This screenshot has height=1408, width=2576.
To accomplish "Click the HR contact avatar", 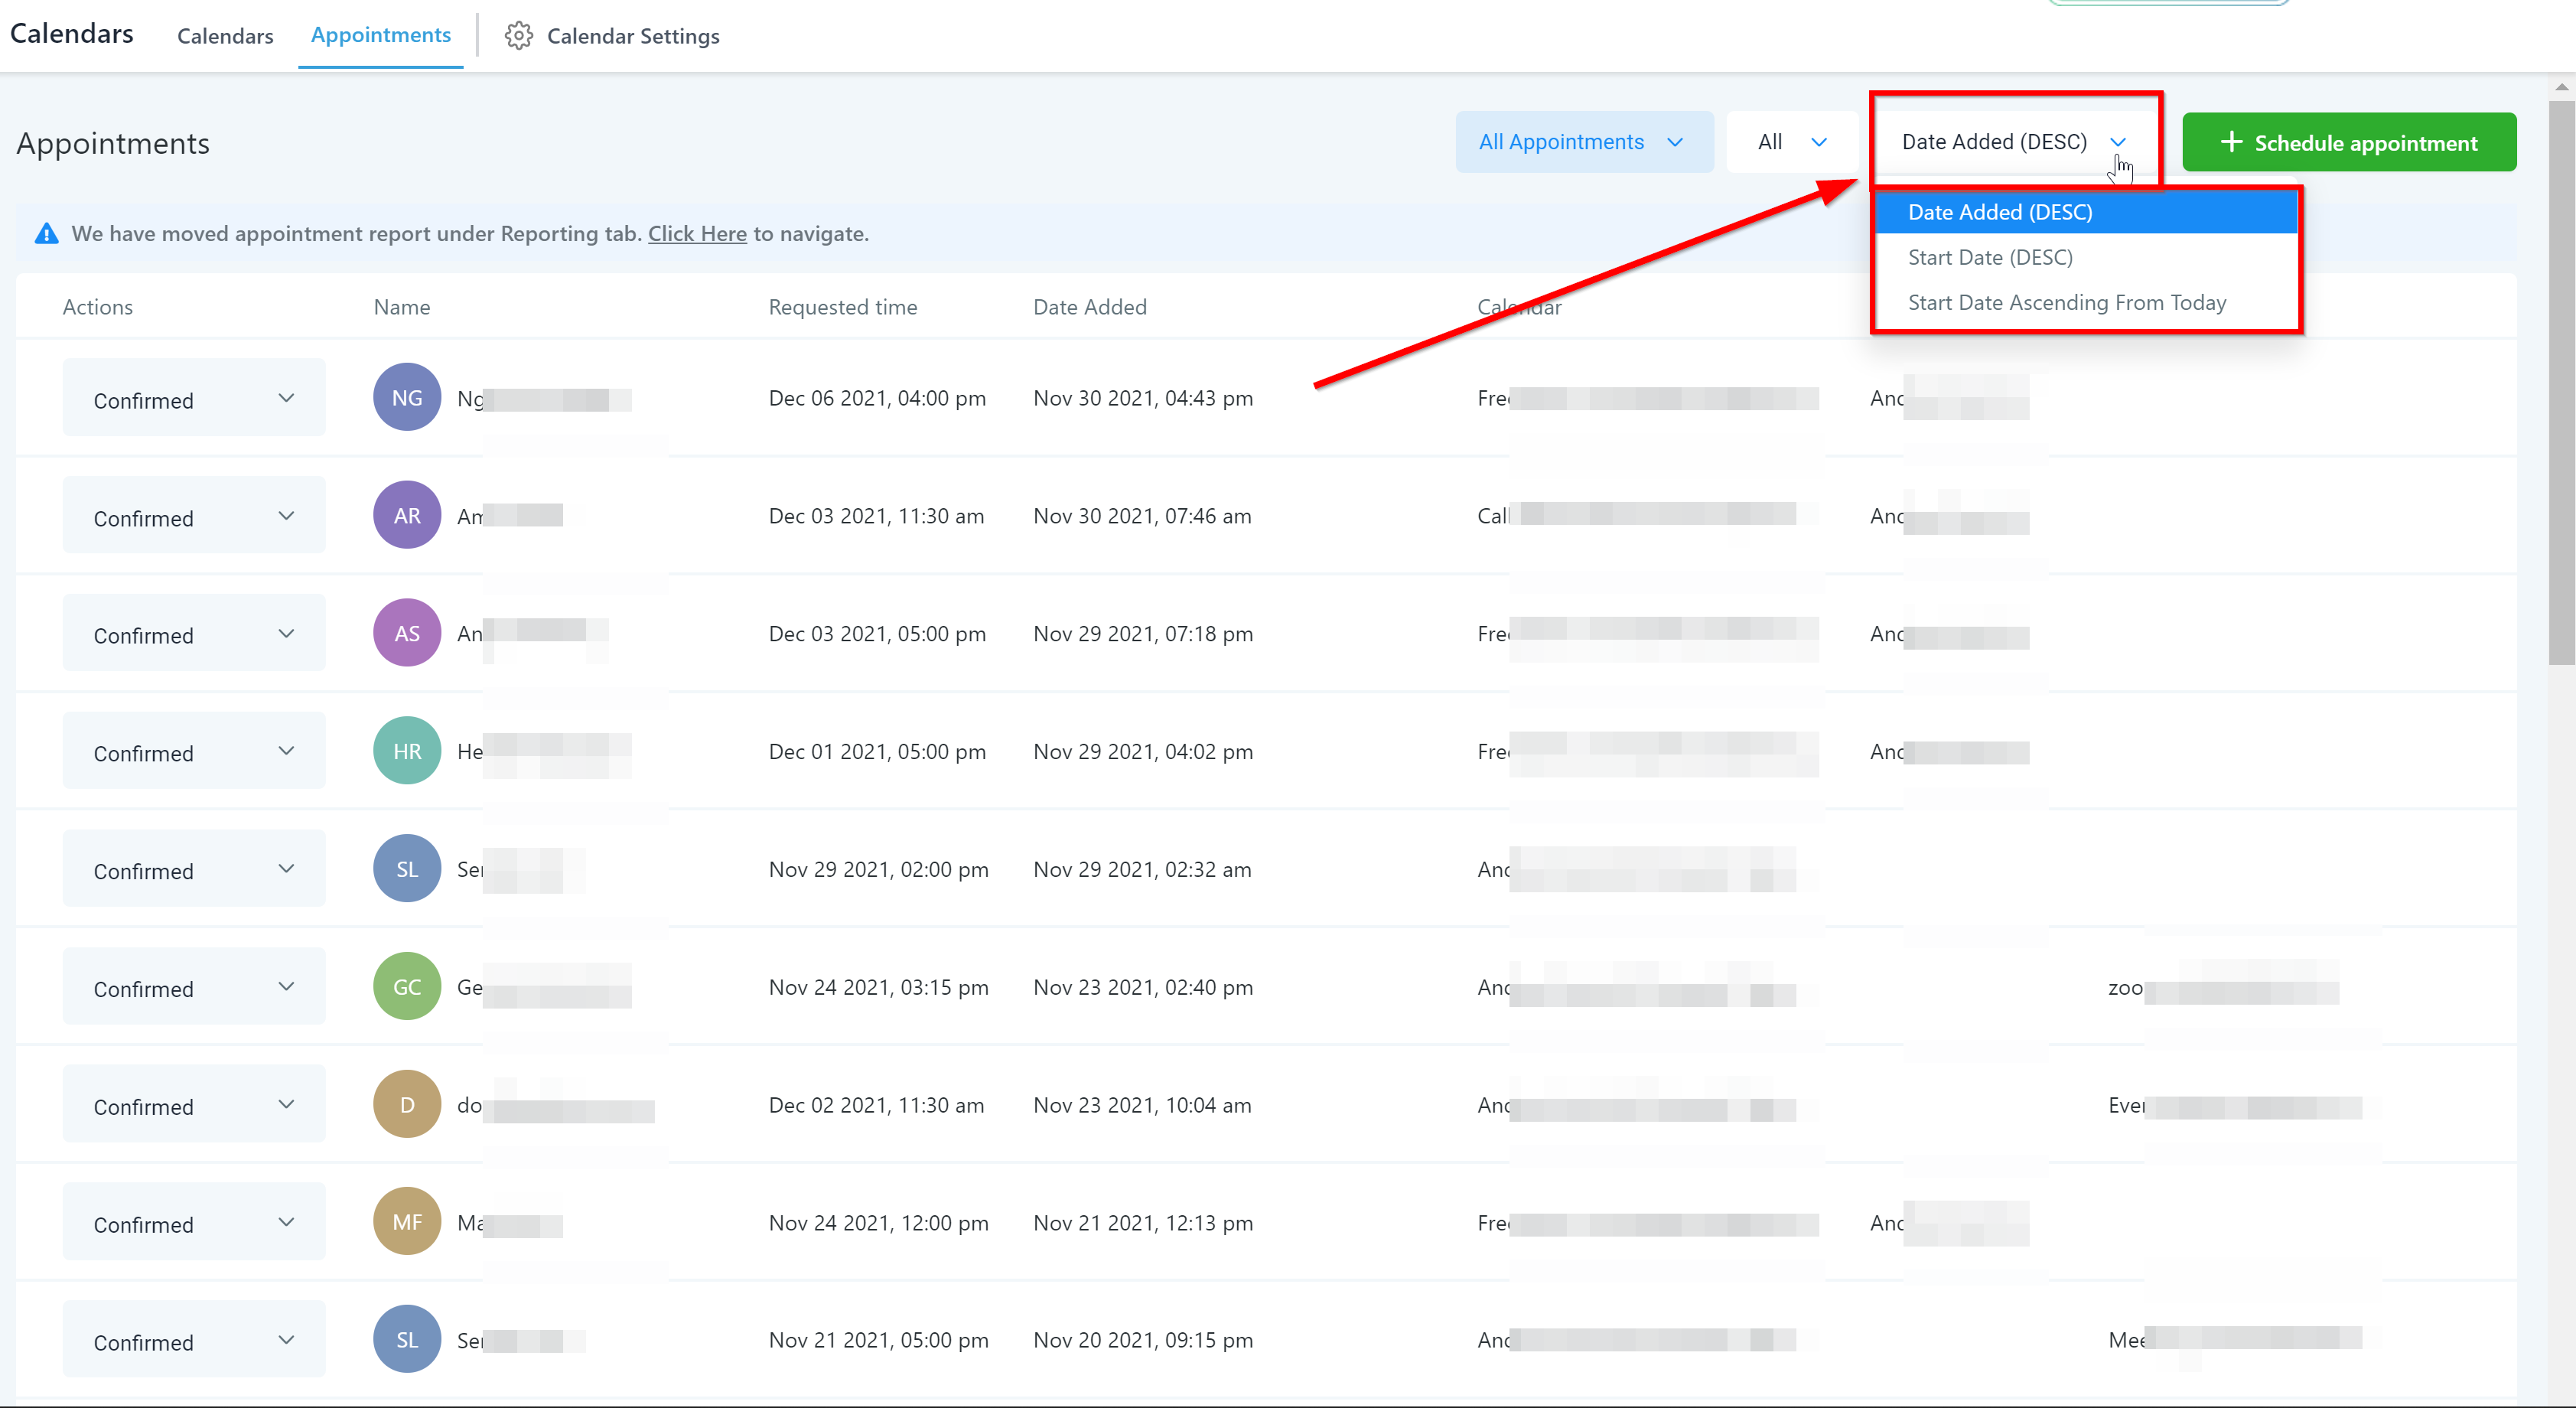I will point(406,751).
